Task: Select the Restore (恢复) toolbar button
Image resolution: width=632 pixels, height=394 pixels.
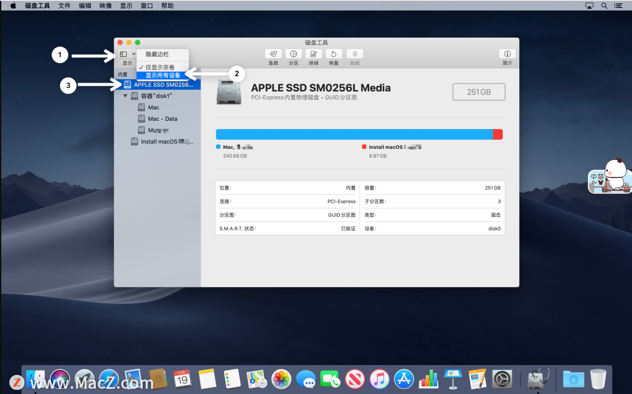Action: click(334, 54)
